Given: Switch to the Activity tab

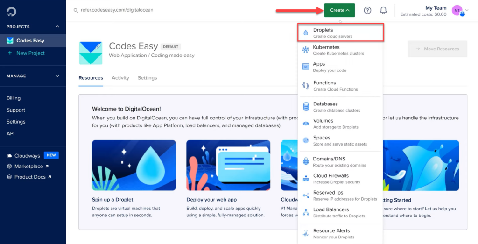Looking at the screenshot, I should [x=120, y=78].
